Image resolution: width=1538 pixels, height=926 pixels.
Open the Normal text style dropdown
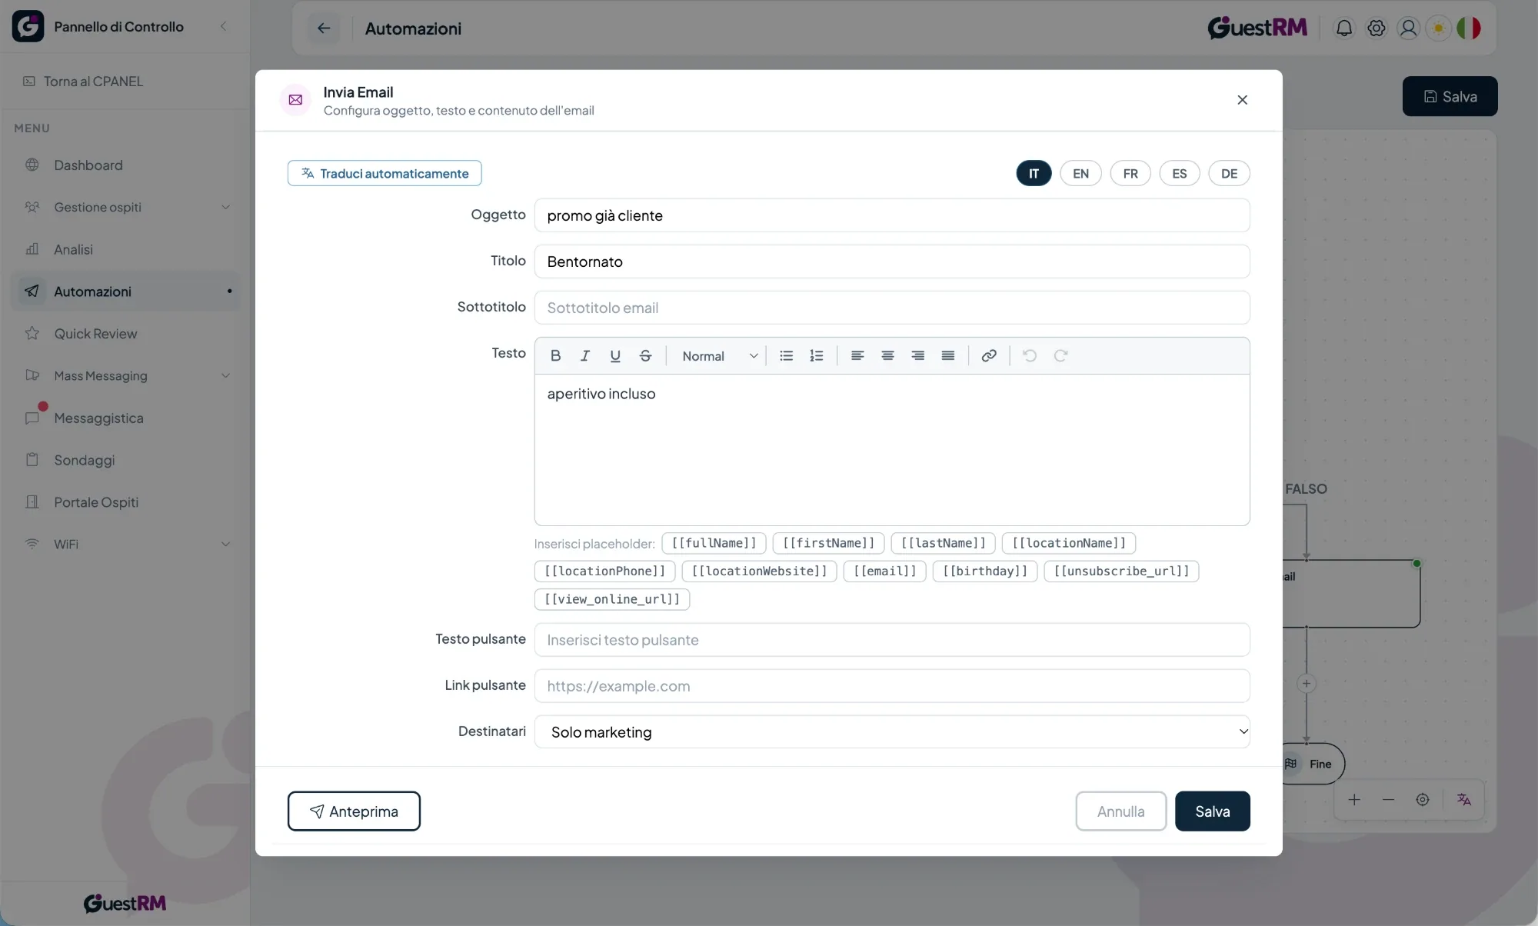point(720,355)
